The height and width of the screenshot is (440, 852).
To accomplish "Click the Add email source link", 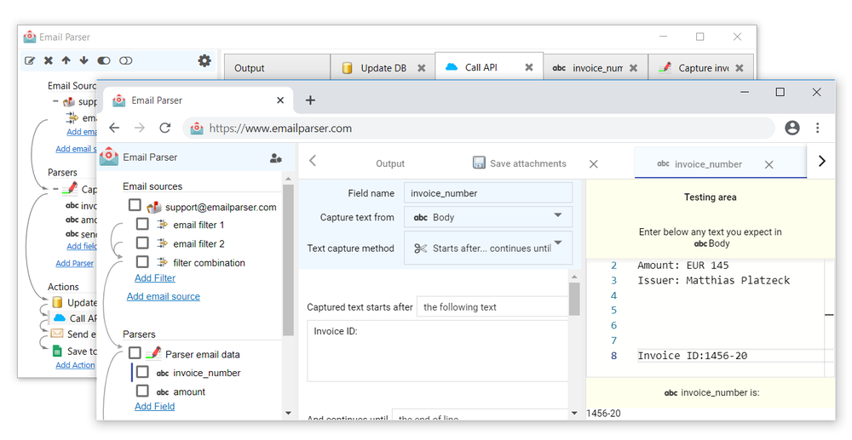I will tap(163, 296).
